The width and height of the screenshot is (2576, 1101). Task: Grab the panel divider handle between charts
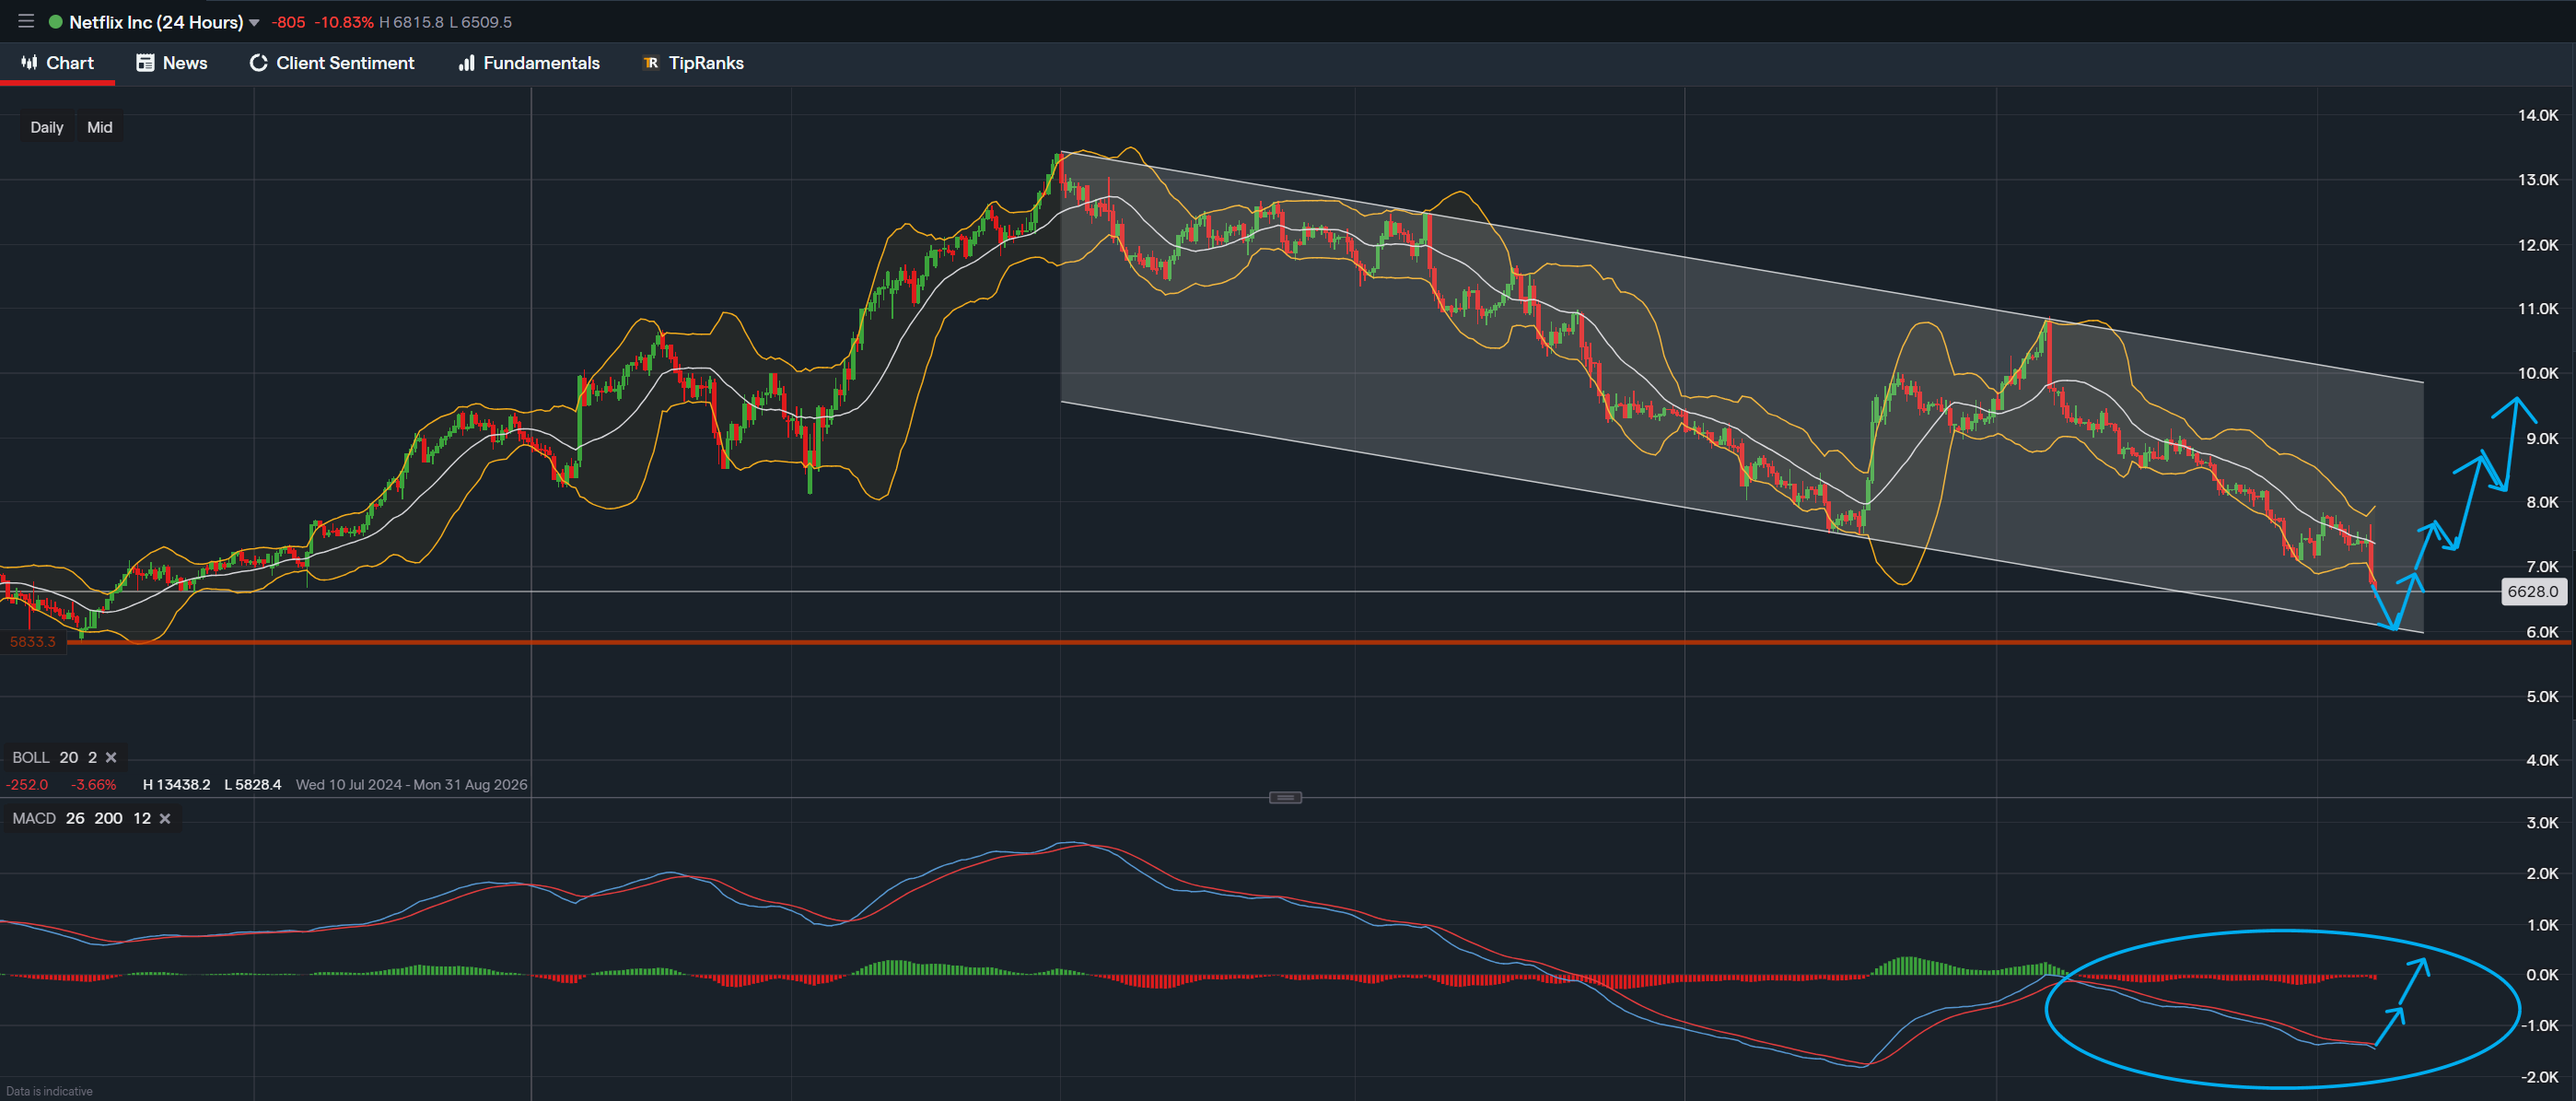coord(1285,798)
